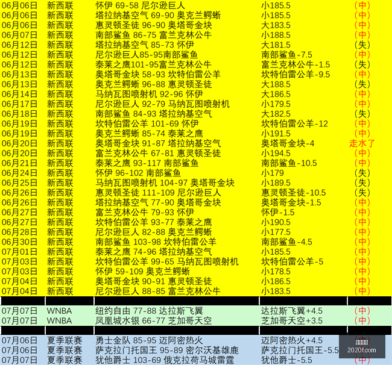Click the 芝加哥天空+3.5 handicap cell
Image resolution: width=392 pixels, height=365 pixels.
[292, 321]
